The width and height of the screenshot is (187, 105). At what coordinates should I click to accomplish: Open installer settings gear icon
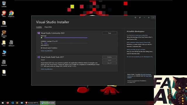pos(135,17)
